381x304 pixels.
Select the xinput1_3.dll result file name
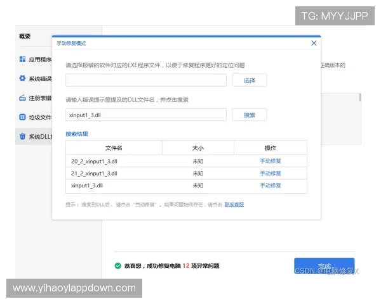87,186
